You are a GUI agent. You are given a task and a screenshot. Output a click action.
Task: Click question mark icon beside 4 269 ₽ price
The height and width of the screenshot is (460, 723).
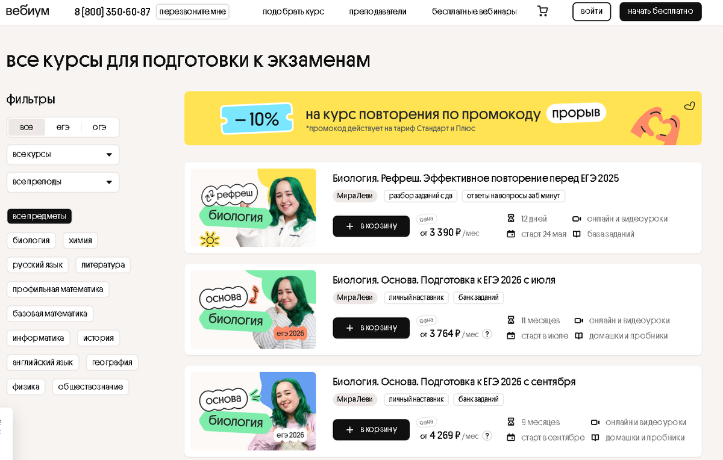click(487, 435)
